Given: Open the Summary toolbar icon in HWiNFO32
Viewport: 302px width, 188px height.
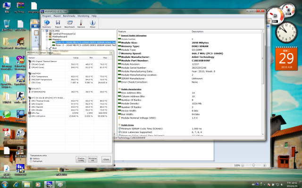Looking at the screenshot, I should click(x=47, y=23).
